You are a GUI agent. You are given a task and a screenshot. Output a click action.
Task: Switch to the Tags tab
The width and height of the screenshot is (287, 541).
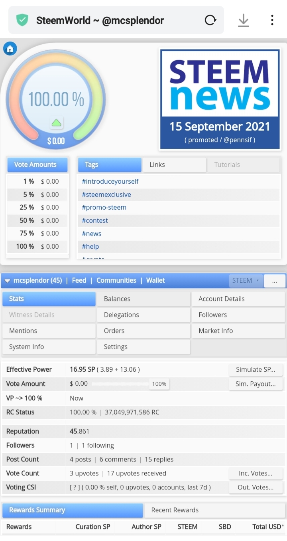click(x=110, y=164)
